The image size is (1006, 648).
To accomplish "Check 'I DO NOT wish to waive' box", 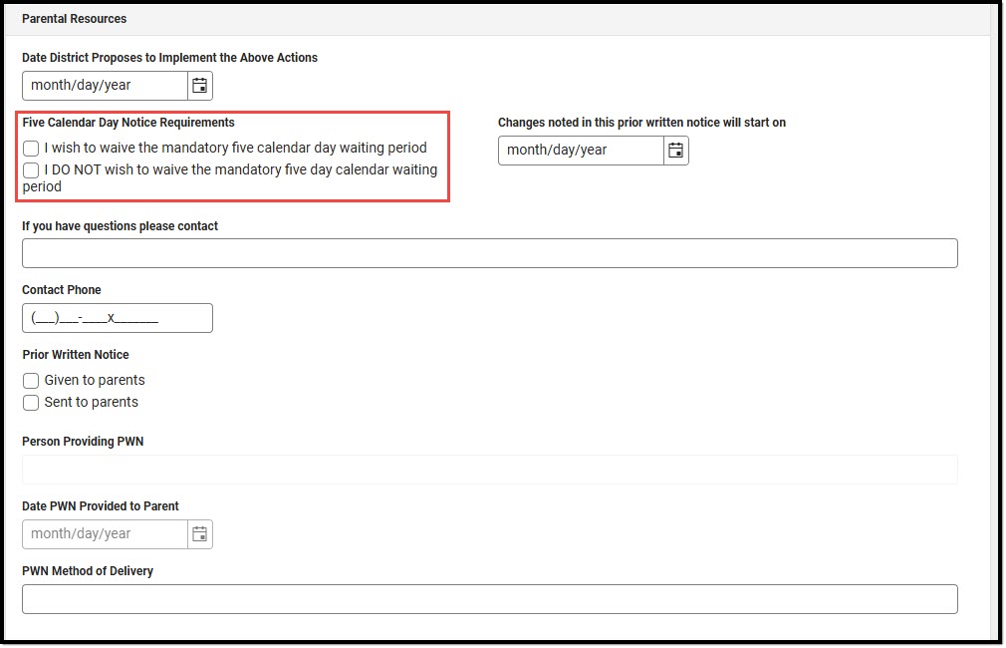I will [x=31, y=170].
